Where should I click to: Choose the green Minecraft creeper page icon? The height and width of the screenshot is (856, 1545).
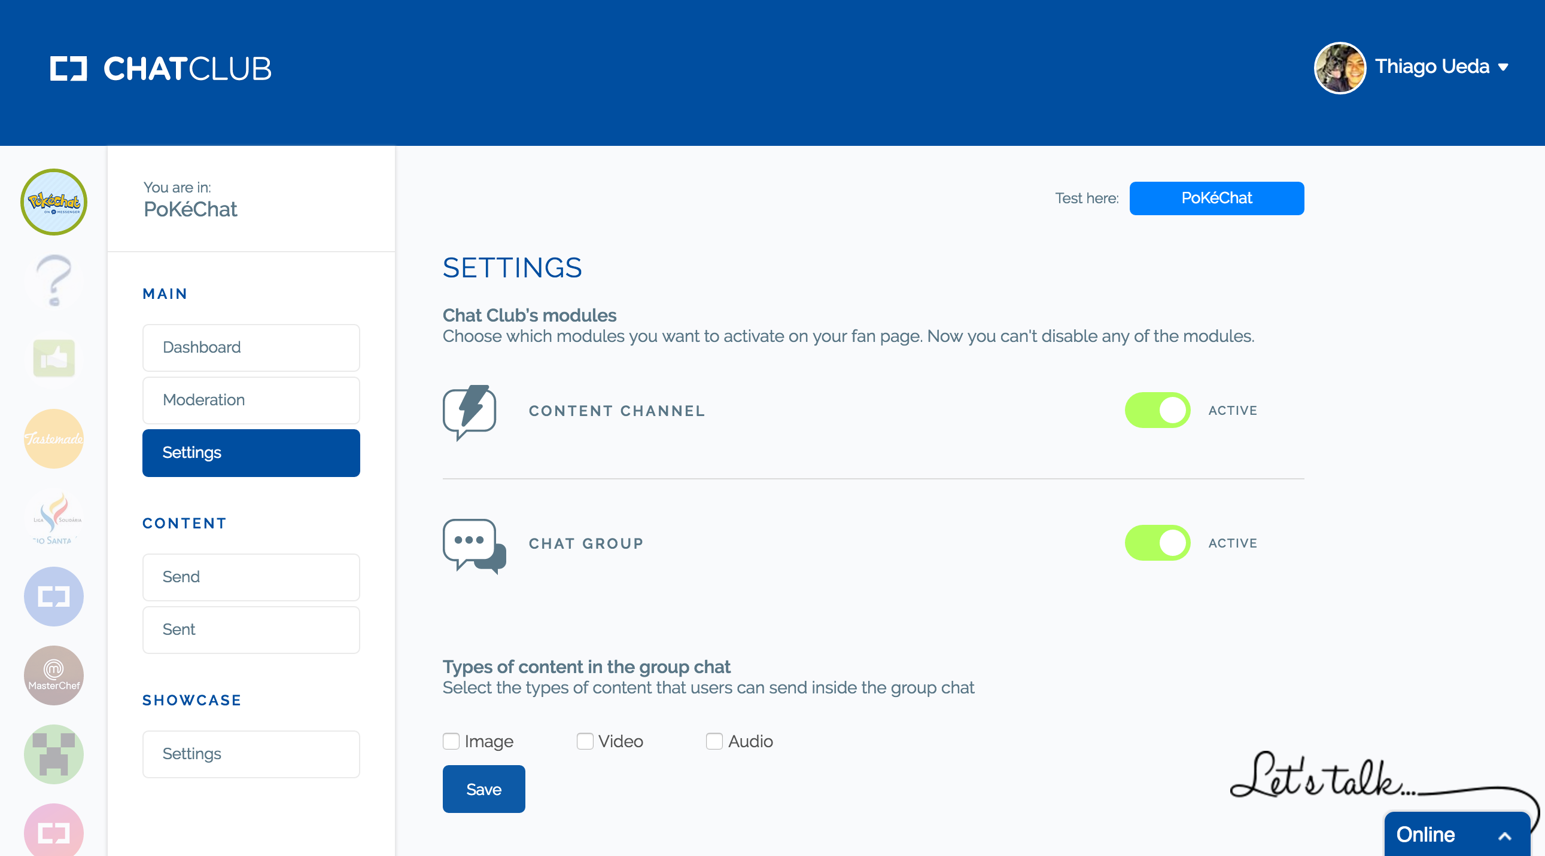tap(54, 754)
